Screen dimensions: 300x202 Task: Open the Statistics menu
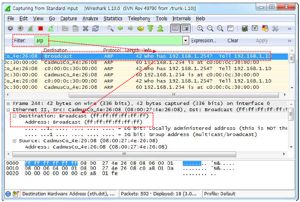click(x=113, y=19)
